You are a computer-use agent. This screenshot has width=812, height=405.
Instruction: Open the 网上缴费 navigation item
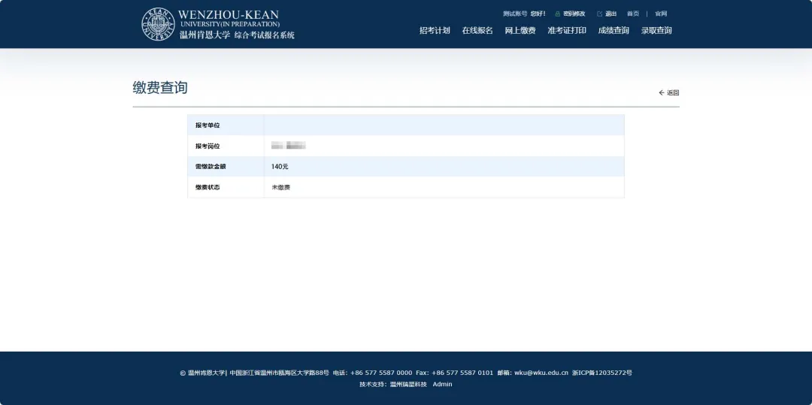(x=520, y=31)
